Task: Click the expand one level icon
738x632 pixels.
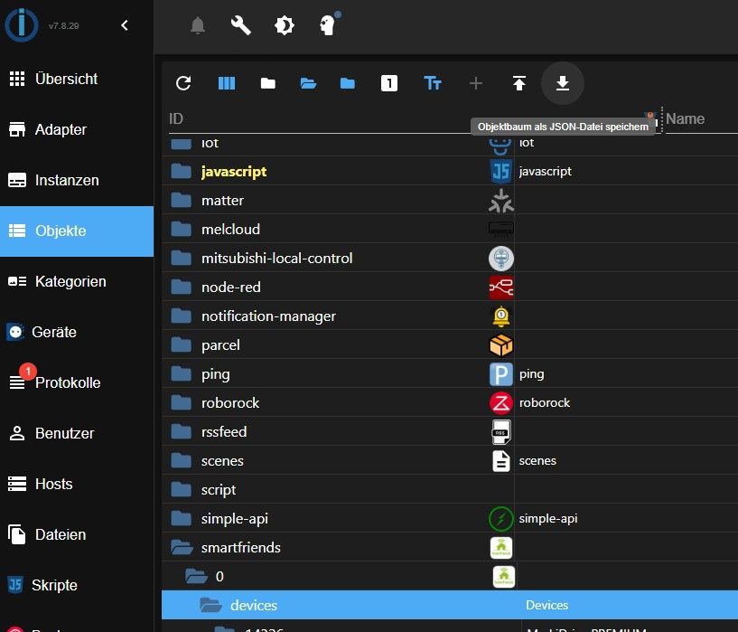Action: pos(389,83)
